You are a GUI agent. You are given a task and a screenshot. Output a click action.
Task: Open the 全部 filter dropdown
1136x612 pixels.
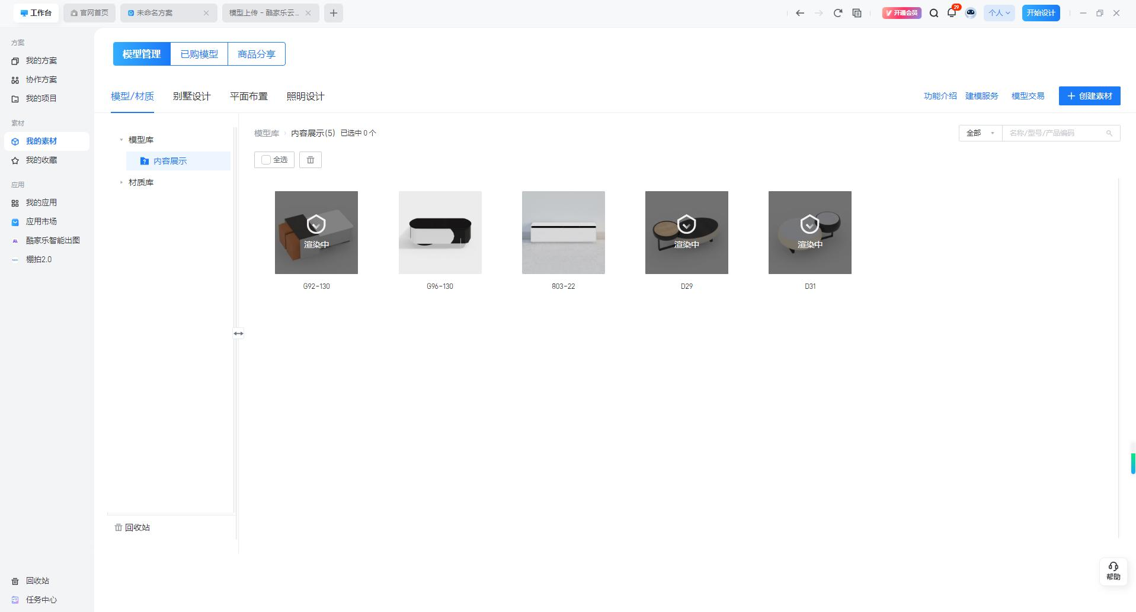[980, 133]
